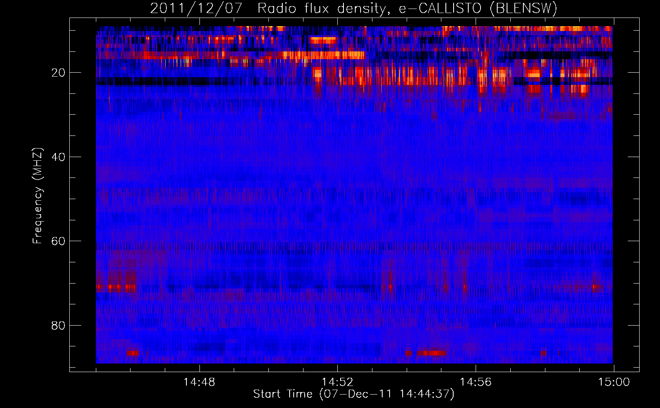Click the 14:56 time tick label
The height and width of the screenshot is (408, 660).
[476, 382]
